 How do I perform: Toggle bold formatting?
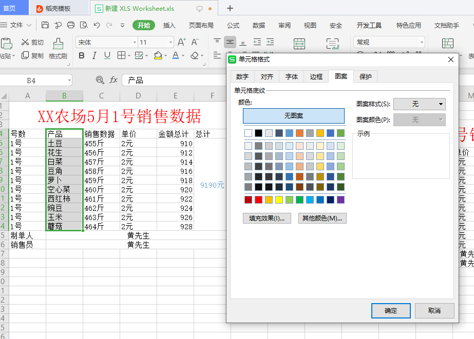coord(81,55)
